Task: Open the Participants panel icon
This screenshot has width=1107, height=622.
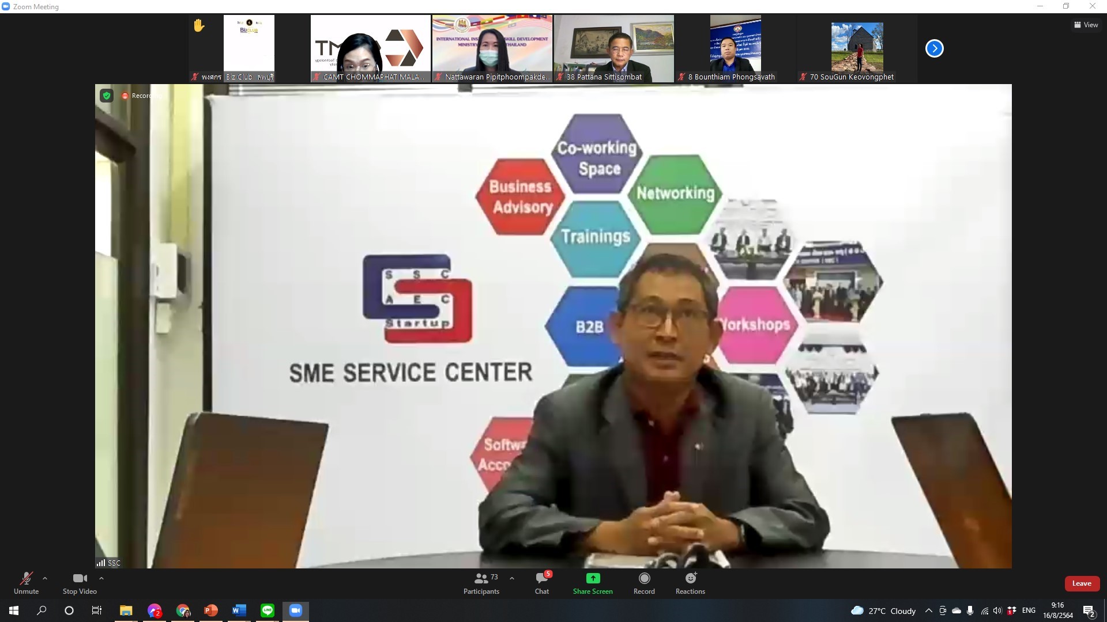Action: tap(481, 578)
